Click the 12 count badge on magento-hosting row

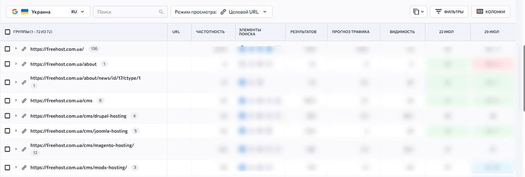[x=35, y=153]
